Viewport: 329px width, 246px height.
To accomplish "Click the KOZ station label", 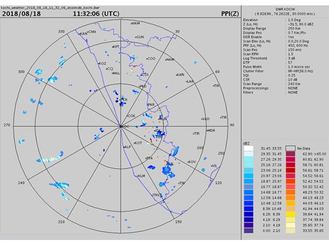I will [x=103, y=63].
